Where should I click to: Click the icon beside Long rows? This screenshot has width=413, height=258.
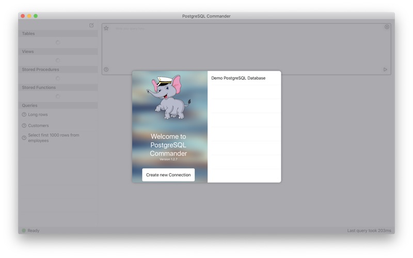24,115
